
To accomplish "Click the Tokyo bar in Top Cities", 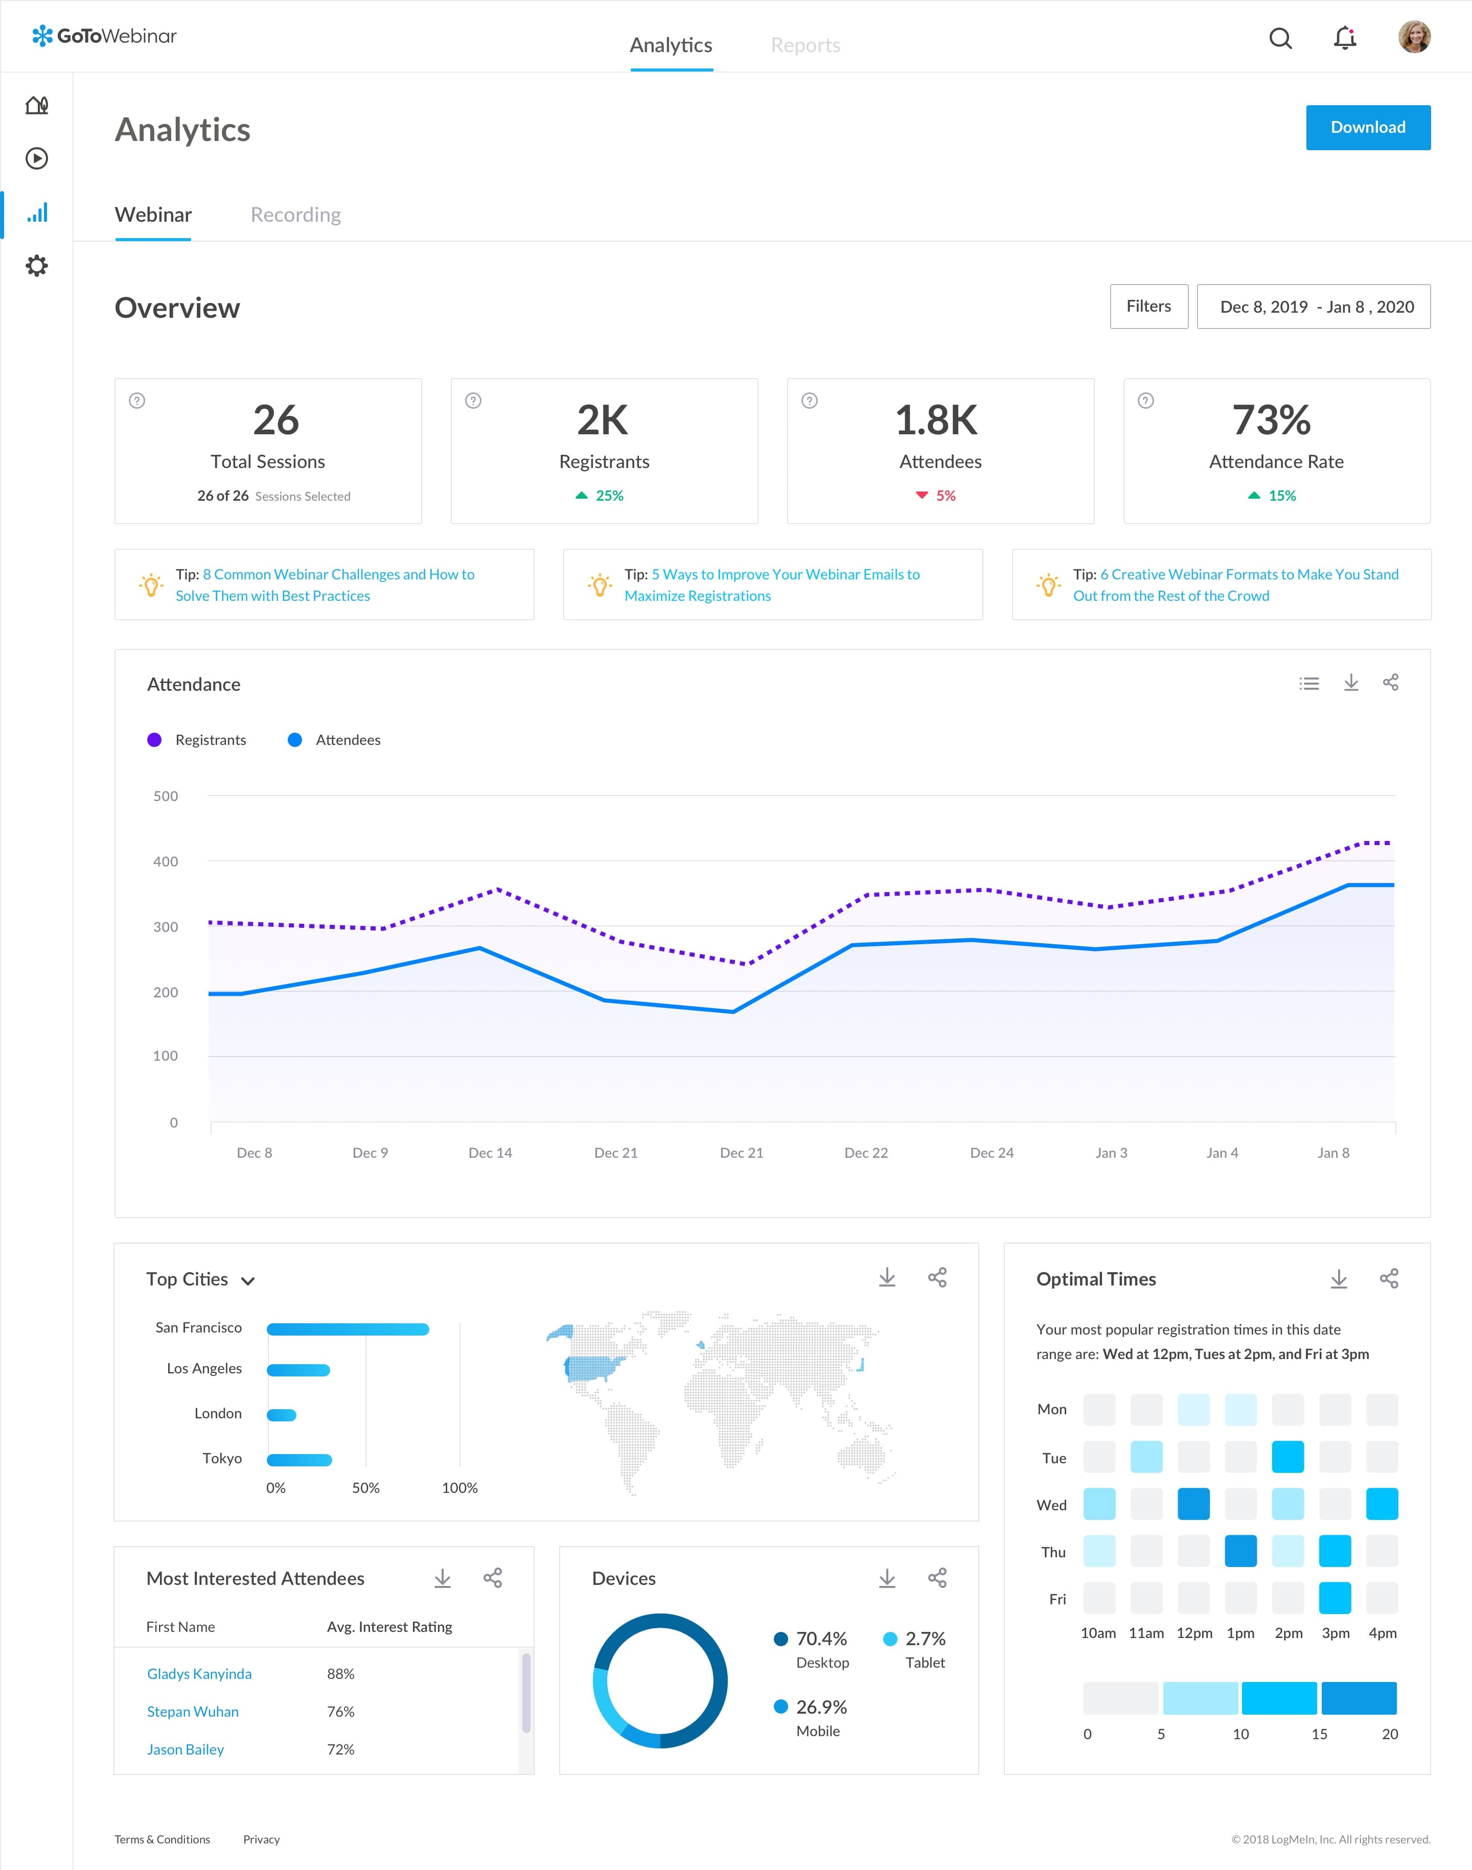I will (299, 1460).
